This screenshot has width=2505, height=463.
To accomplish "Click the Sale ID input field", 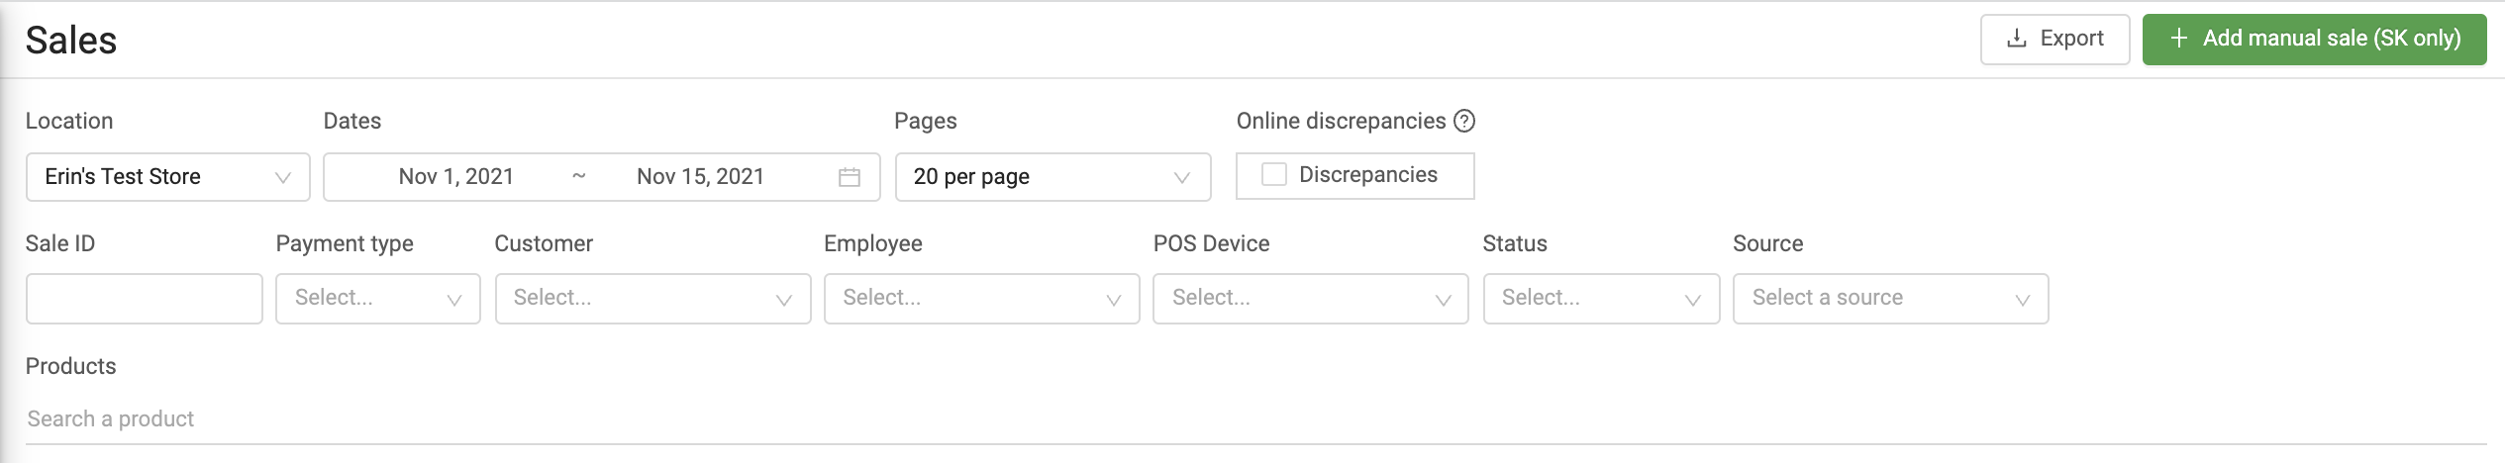I will pyautogui.click(x=144, y=299).
